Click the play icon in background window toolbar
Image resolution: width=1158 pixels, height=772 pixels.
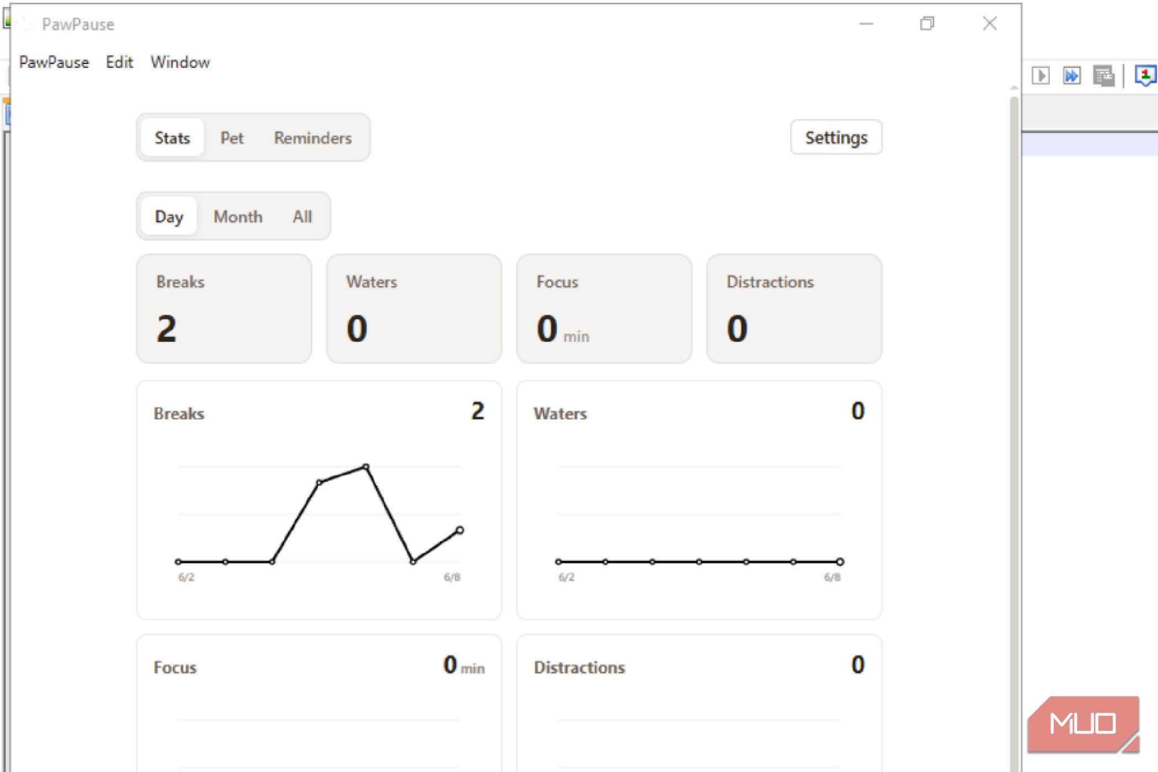(x=1041, y=76)
